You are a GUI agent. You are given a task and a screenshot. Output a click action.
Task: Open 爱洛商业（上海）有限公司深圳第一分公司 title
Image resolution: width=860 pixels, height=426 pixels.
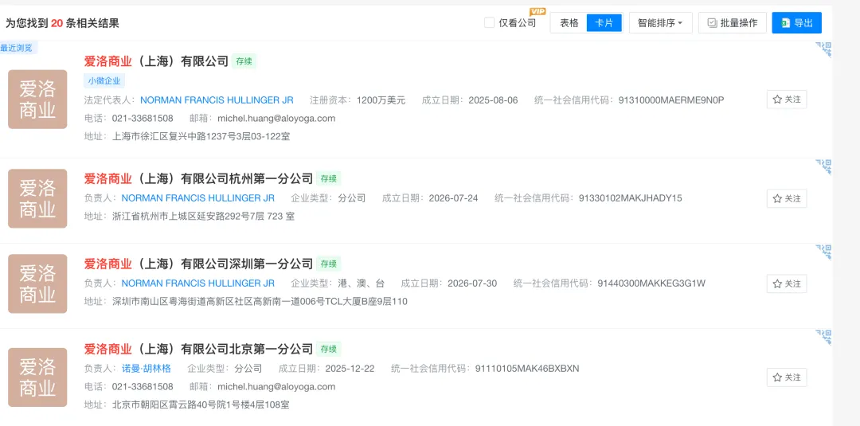click(198, 264)
